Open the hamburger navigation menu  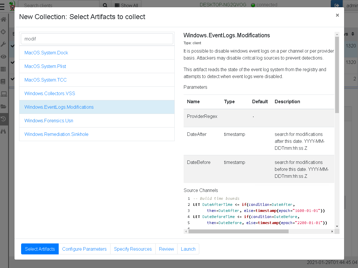pos(2,6)
